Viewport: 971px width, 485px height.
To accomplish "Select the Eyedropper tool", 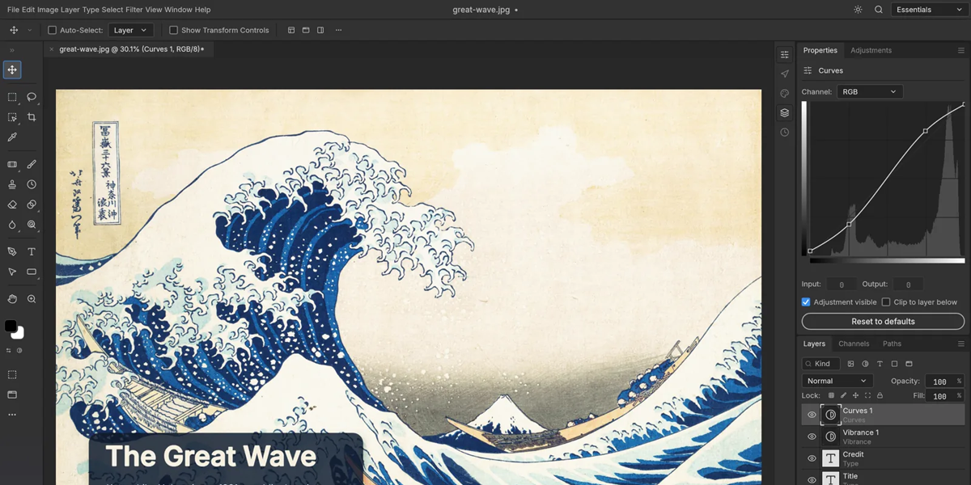I will click(12, 137).
